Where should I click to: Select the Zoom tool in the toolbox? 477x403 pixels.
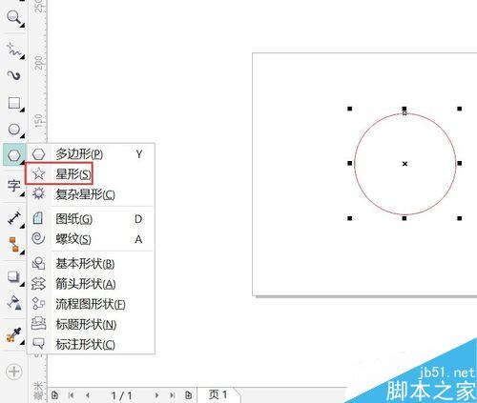[13, 17]
